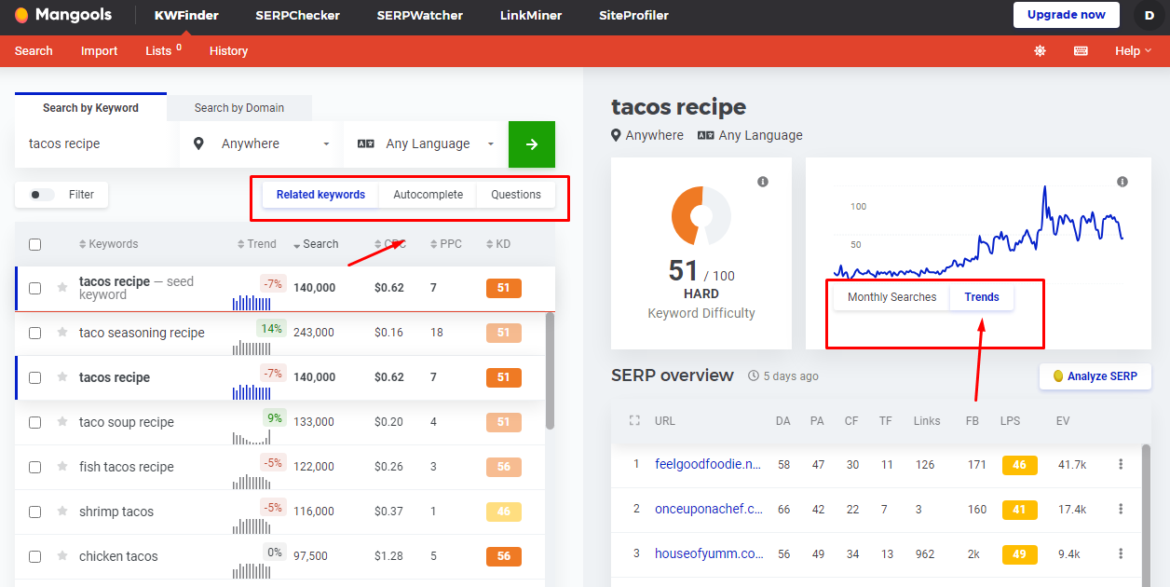Check the select-all keywords checkbox
1170x587 pixels.
tap(34, 245)
